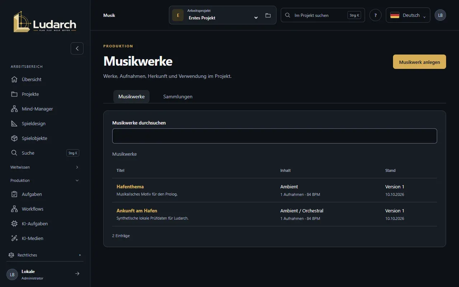Viewport: 459px width, 287px height.
Task: Open the Übersicht home icon
Action: tap(14, 79)
